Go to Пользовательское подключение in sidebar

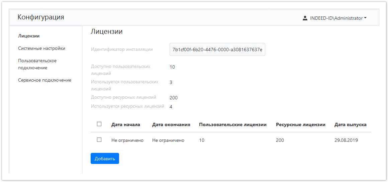click(x=37, y=64)
